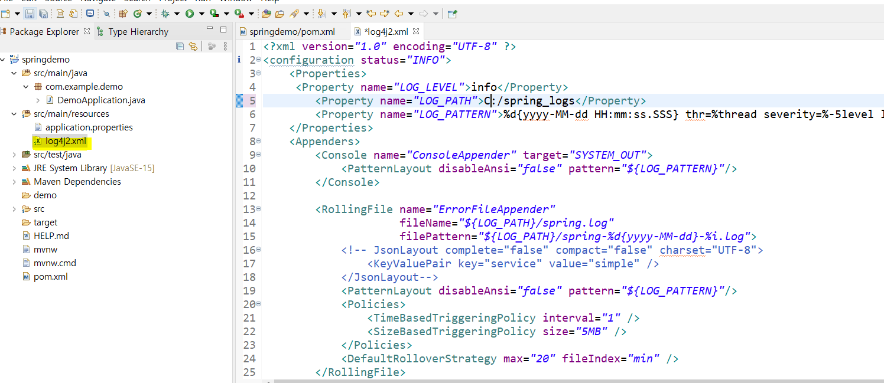The width and height of the screenshot is (884, 383).
Task: Jump to last edit location icon
Action: (x=371, y=13)
